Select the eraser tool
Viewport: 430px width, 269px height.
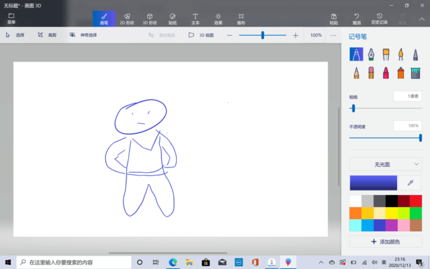371,73
